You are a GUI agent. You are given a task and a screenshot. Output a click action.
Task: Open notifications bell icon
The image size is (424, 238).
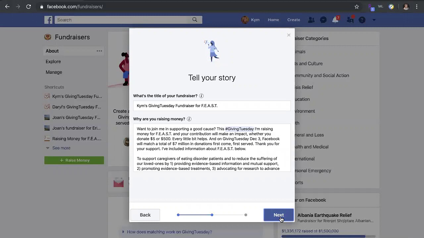click(335, 20)
